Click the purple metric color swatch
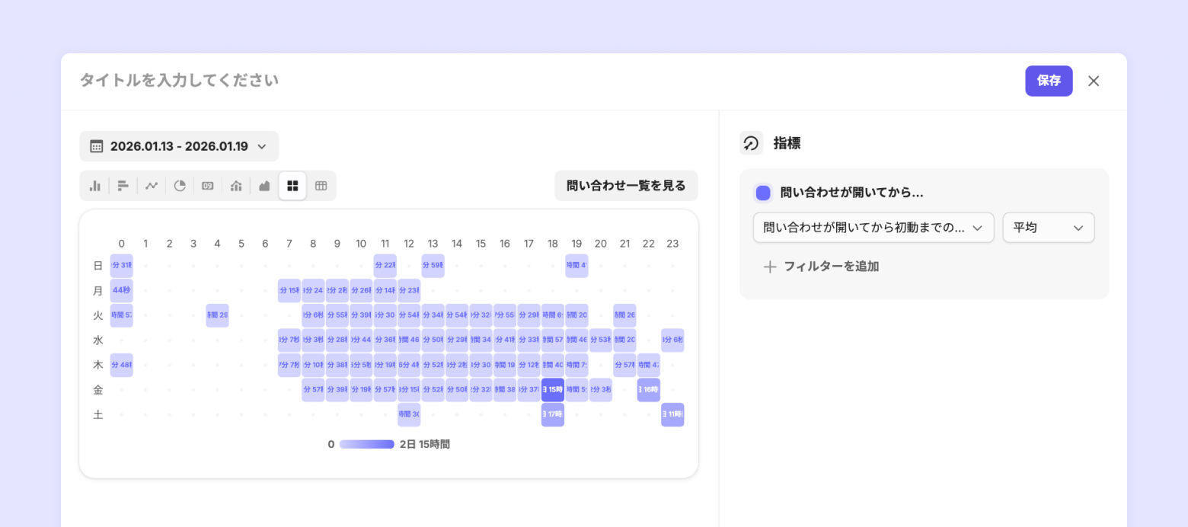Screen dimensions: 1188x527 763,193
